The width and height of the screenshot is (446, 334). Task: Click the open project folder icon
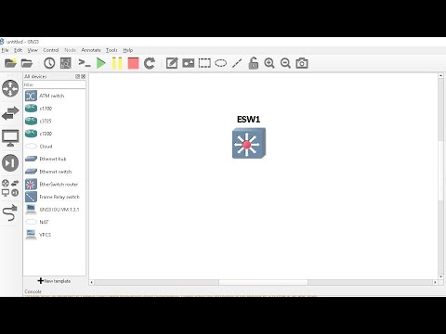27,63
